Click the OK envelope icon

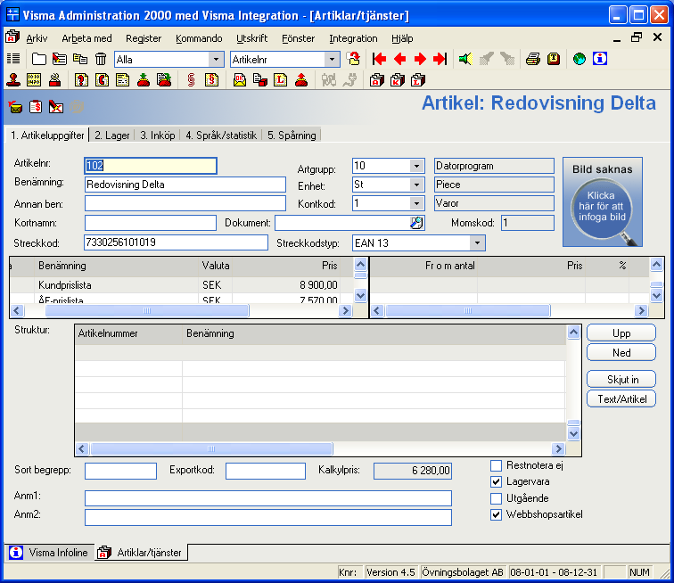coord(240,80)
